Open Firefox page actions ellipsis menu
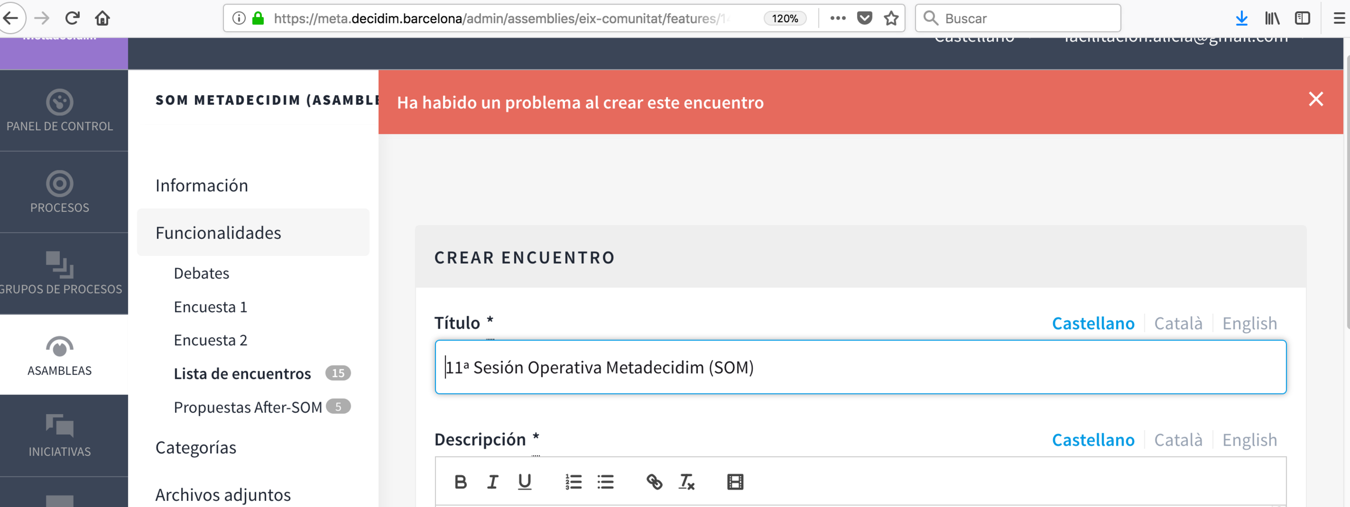 point(837,18)
